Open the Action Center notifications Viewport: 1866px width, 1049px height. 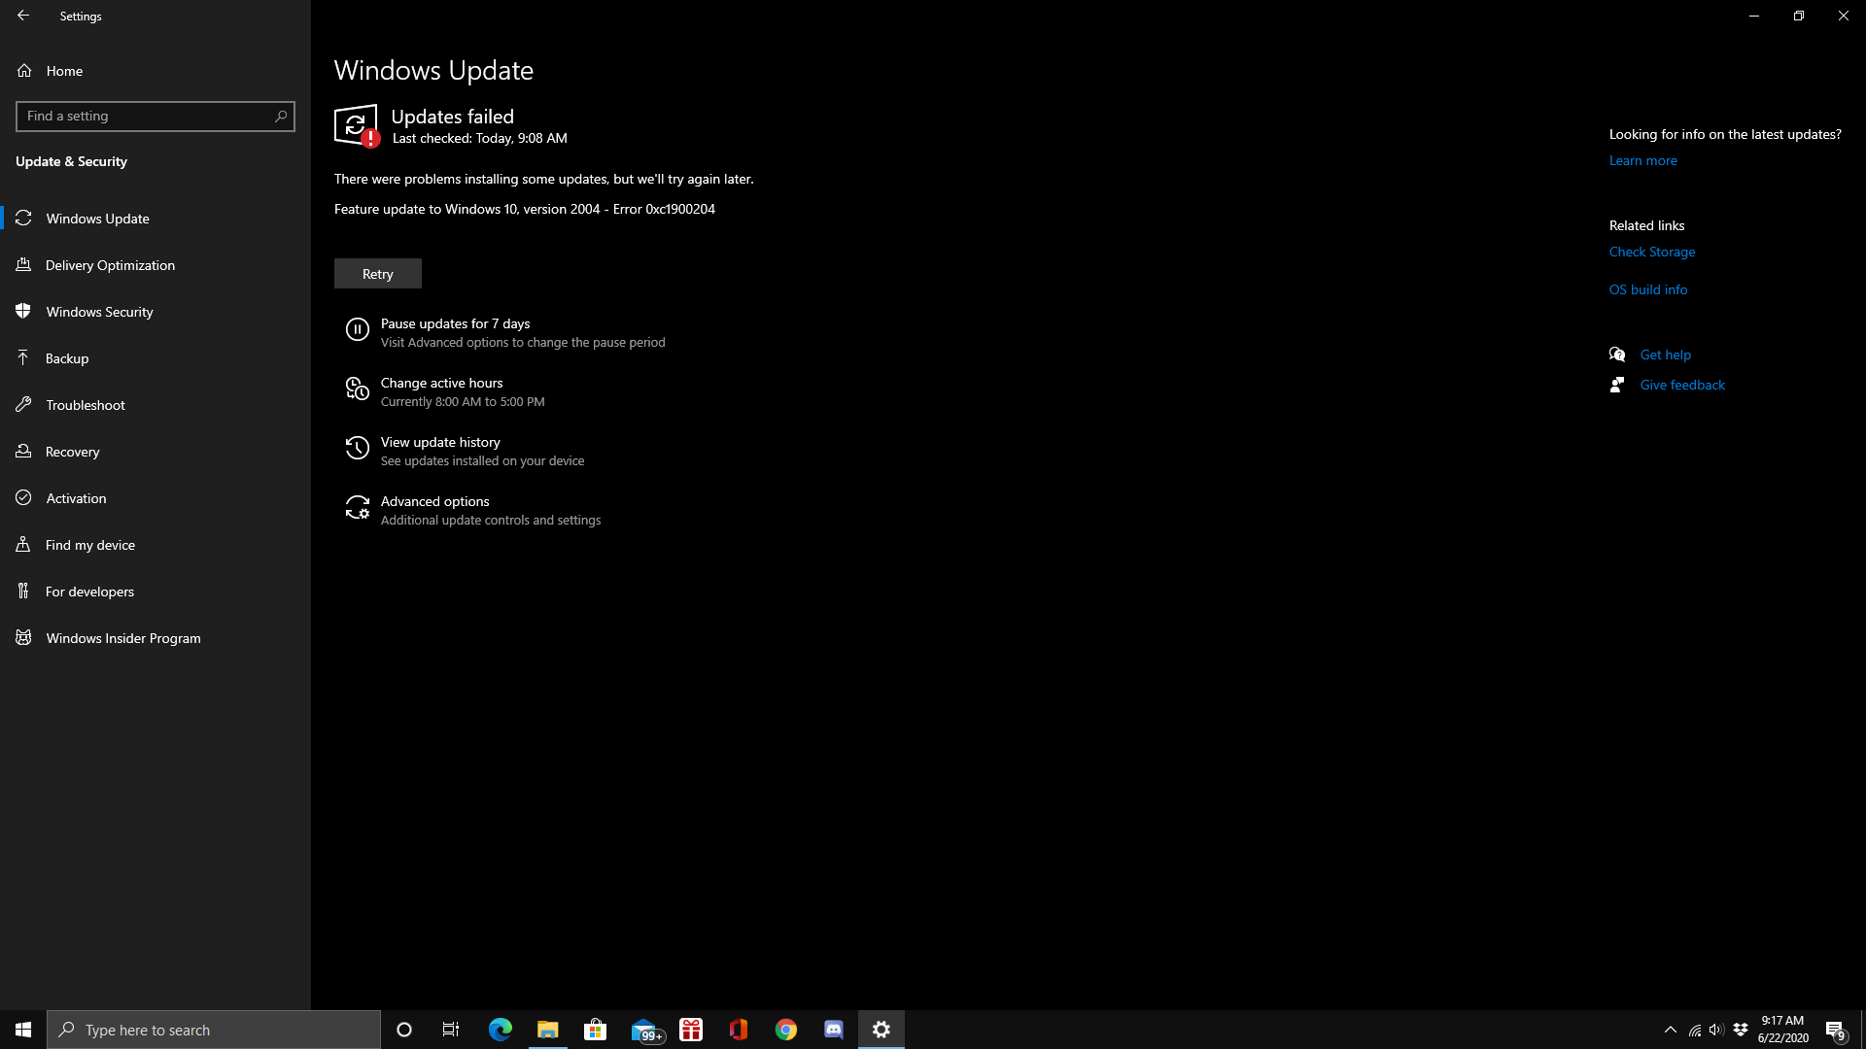[x=1836, y=1030]
